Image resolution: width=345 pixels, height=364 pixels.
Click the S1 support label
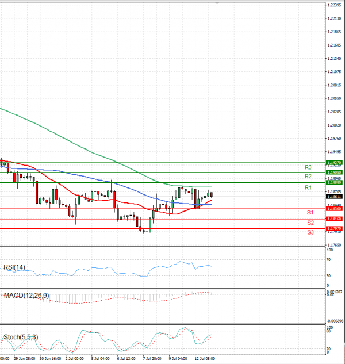[310, 212]
